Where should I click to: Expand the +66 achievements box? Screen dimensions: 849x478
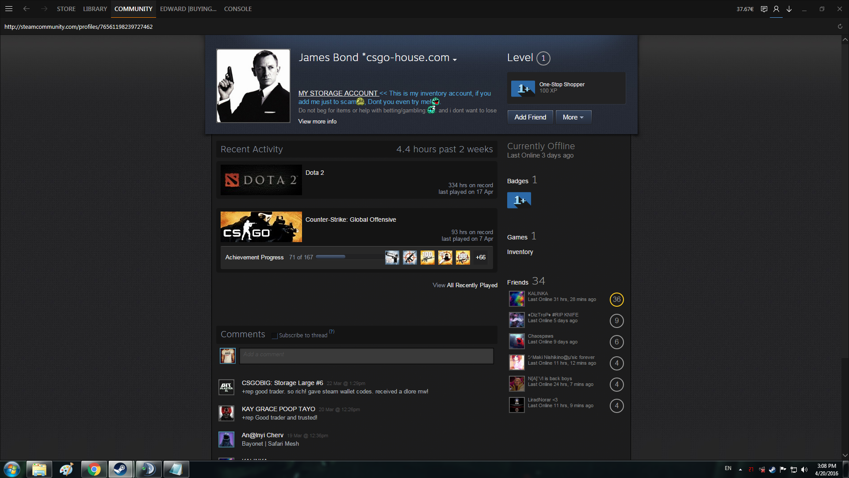(x=481, y=257)
